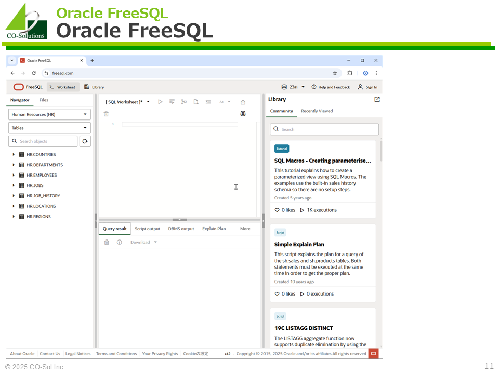Image resolution: width=499 pixels, height=374 pixels.
Task: Click the Run Script icon
Action: [x=172, y=102]
